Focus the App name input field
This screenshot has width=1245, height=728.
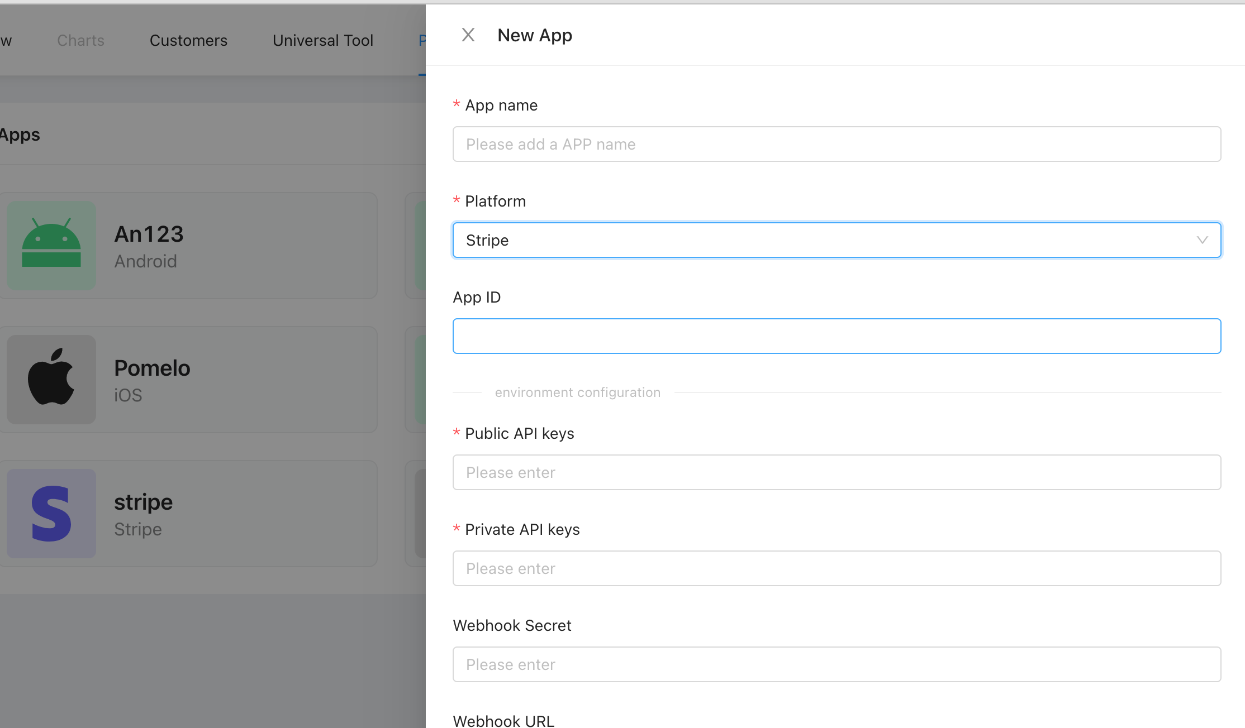[x=837, y=144]
